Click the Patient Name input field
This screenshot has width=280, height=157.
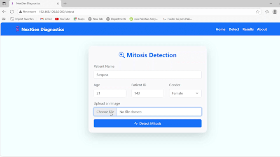click(147, 75)
